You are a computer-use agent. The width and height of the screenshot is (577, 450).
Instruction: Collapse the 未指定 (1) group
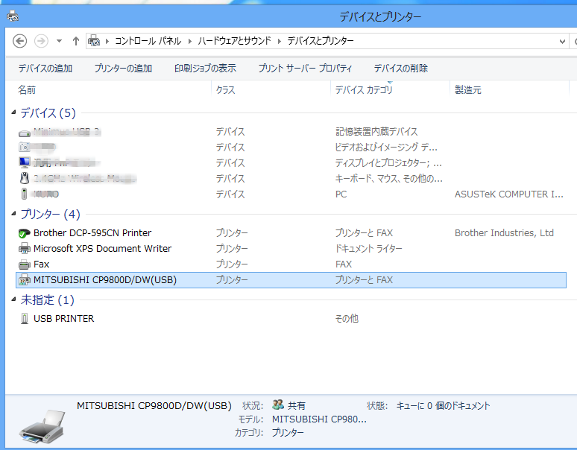point(13,300)
